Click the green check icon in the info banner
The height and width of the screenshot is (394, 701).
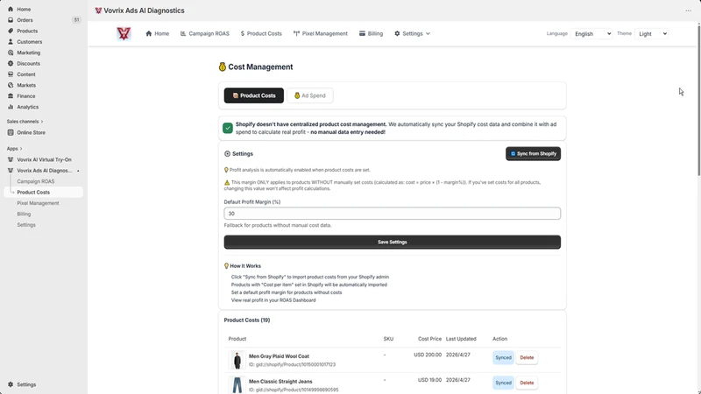click(x=228, y=128)
